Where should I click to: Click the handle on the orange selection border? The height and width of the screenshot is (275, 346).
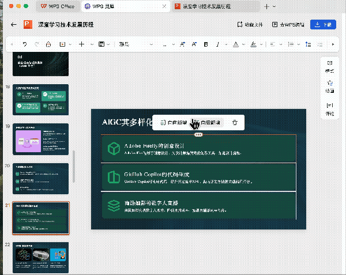click(198, 134)
